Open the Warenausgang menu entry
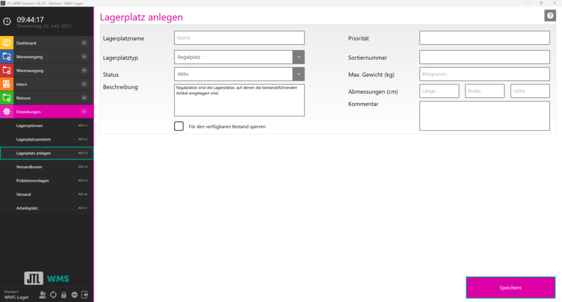 point(47,70)
